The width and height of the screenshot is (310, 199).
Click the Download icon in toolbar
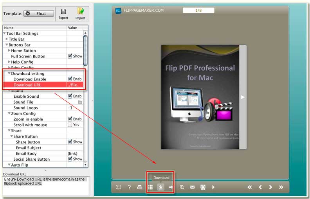click(161, 187)
